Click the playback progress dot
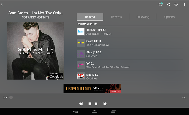189x115 pixels. (x=11, y=97)
